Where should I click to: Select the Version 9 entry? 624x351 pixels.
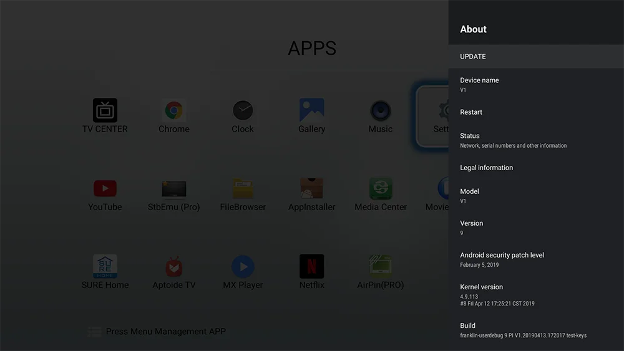(536, 228)
